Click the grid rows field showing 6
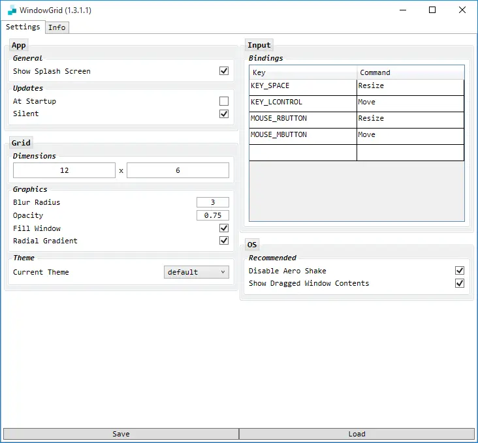The width and height of the screenshot is (478, 443). (x=178, y=170)
